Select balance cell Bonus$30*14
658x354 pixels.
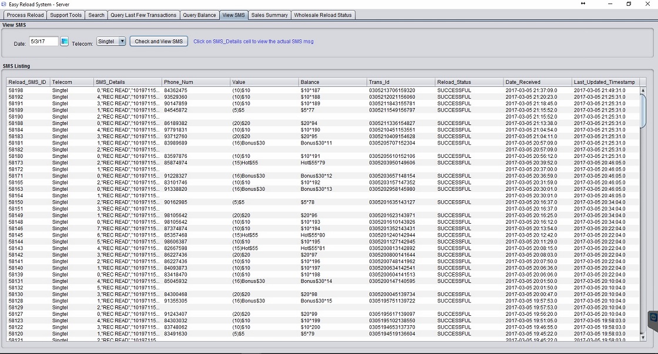(x=333, y=281)
